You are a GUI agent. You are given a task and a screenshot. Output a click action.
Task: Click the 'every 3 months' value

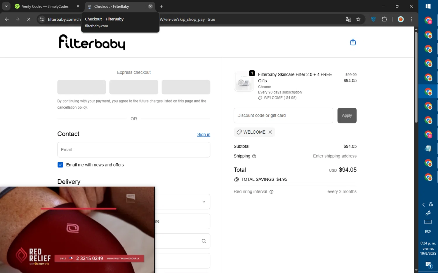342,192
